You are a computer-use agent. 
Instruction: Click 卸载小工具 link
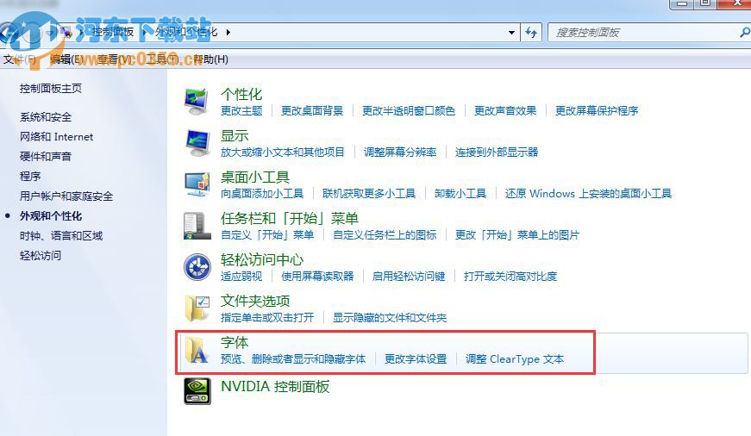click(460, 193)
